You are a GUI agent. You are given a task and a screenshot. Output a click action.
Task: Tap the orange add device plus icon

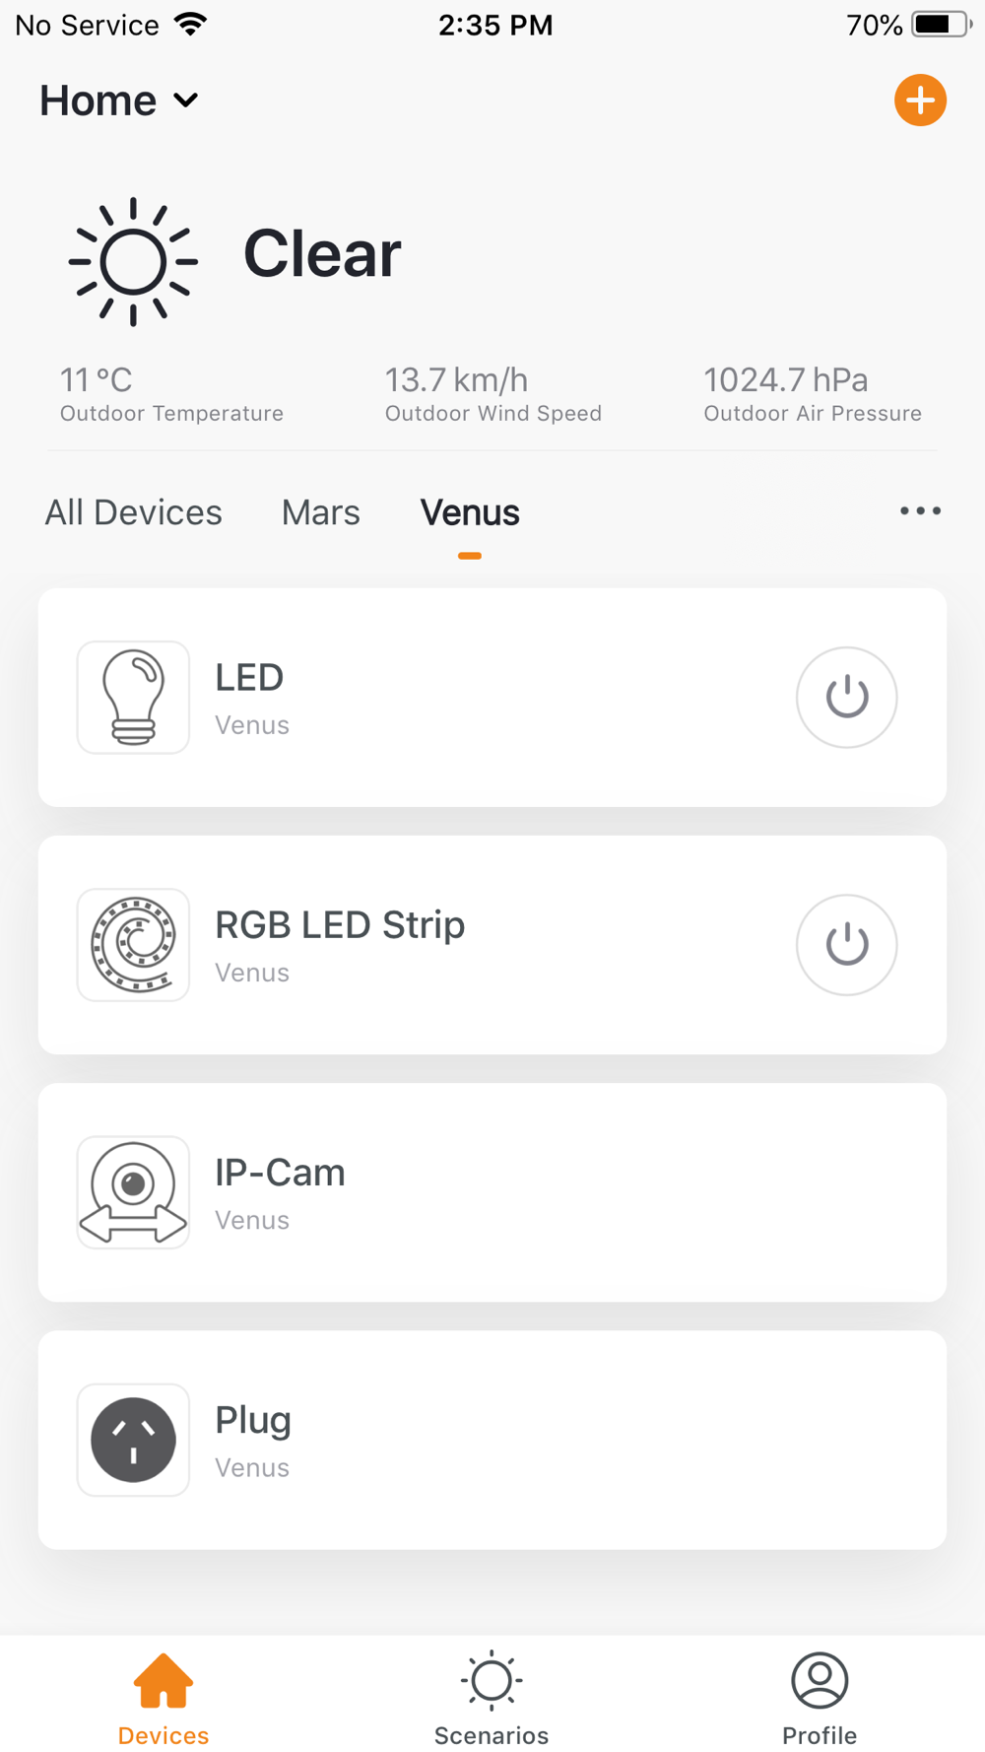pos(920,101)
